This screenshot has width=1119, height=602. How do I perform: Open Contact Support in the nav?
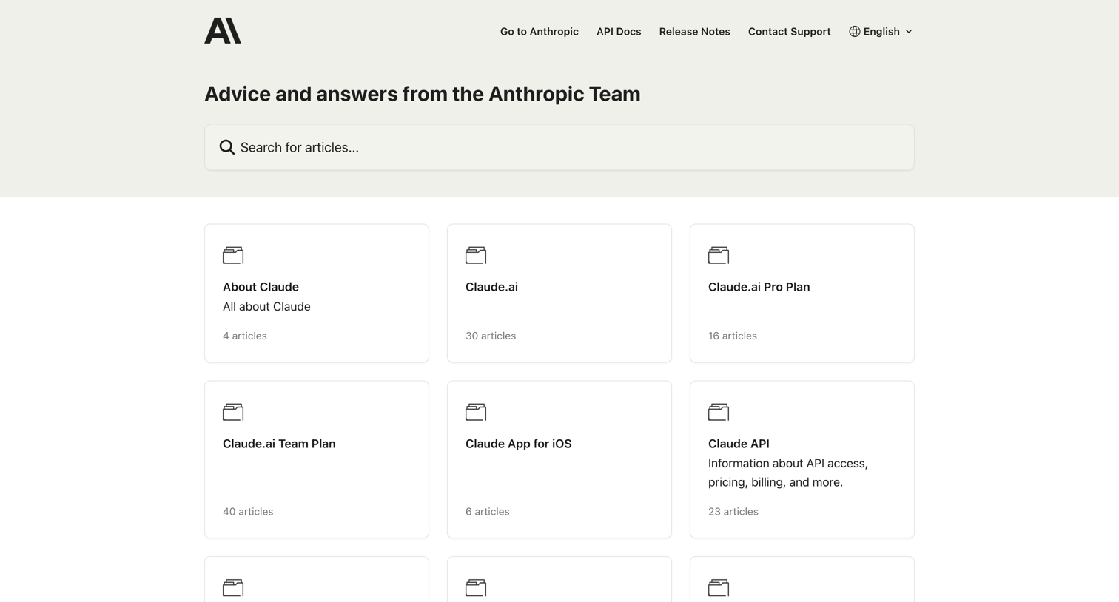click(790, 31)
